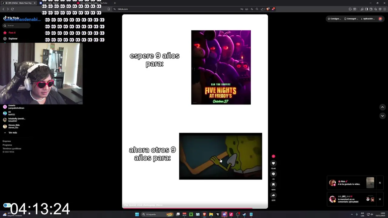
Task: Open a new browser tab
Action: point(115,3)
